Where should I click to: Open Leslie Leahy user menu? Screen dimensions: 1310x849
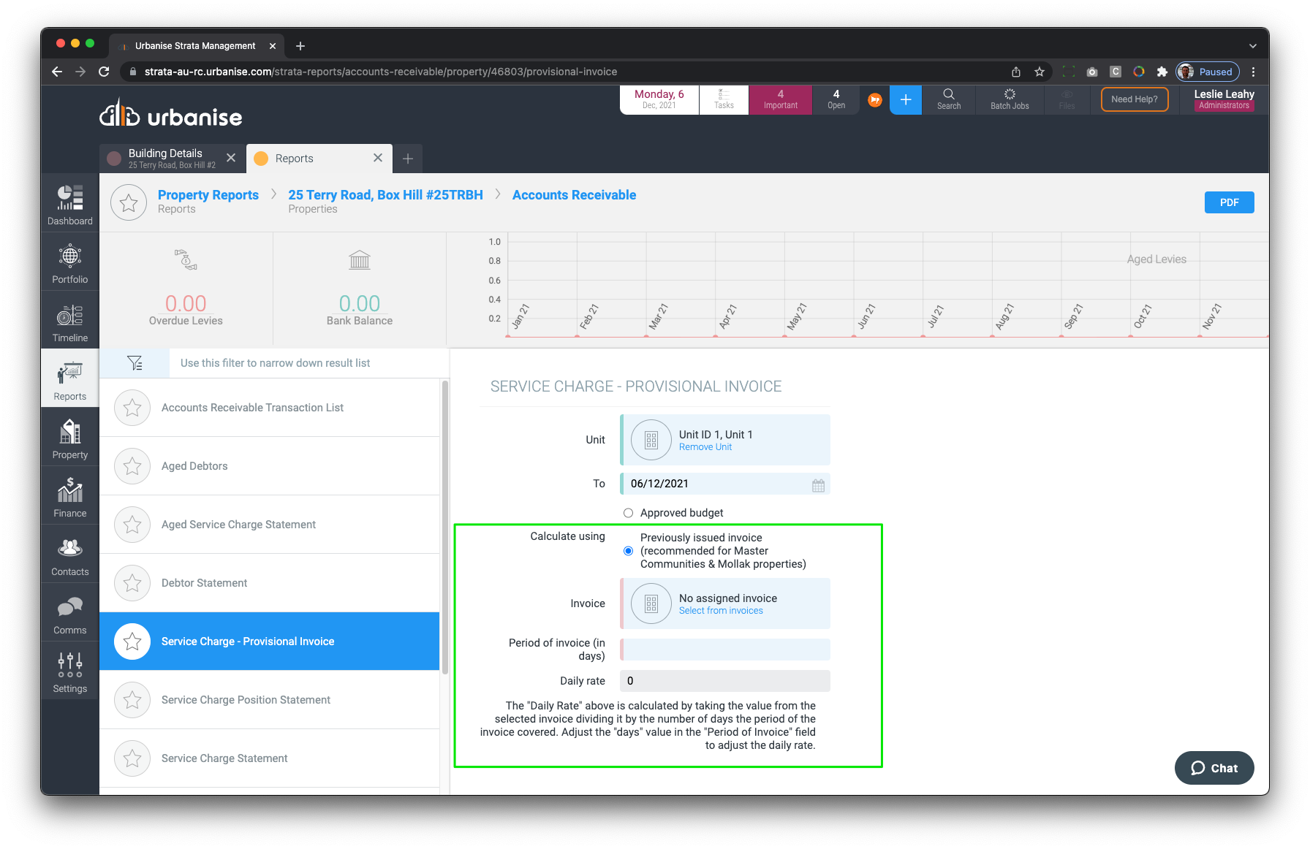tap(1223, 99)
